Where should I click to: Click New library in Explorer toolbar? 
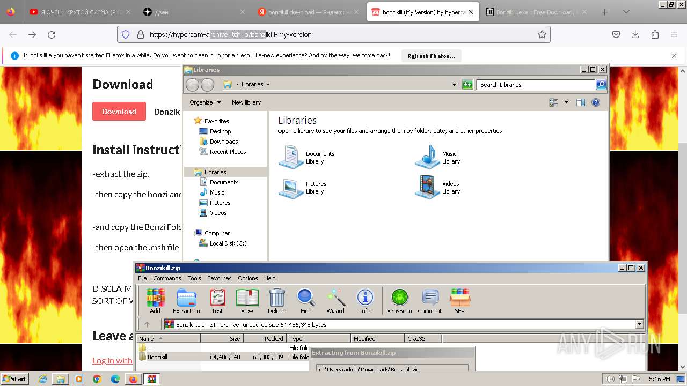click(x=246, y=102)
